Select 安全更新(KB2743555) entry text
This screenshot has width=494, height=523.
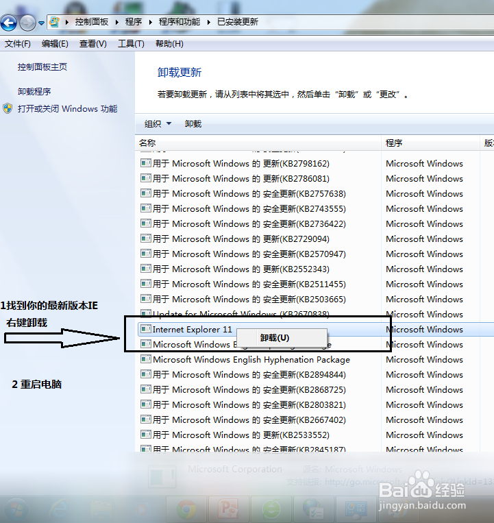(249, 209)
